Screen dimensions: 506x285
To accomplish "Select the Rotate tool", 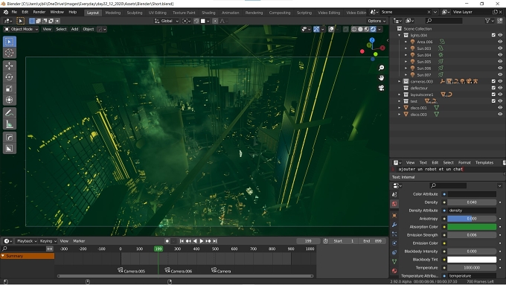I will tap(10, 77).
